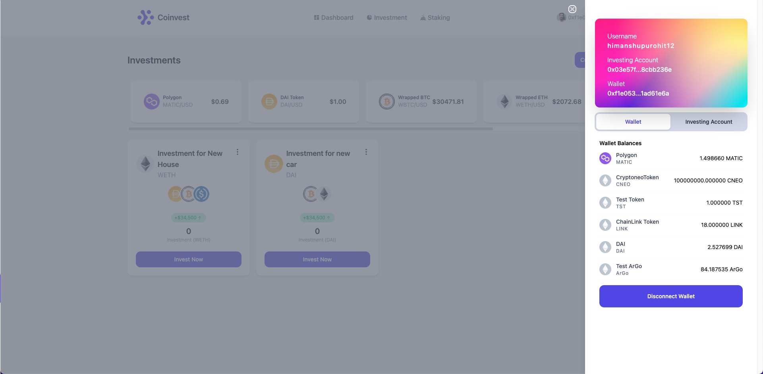The width and height of the screenshot is (763, 374).
Task: Click Disconnect Wallet
Action: point(670,296)
